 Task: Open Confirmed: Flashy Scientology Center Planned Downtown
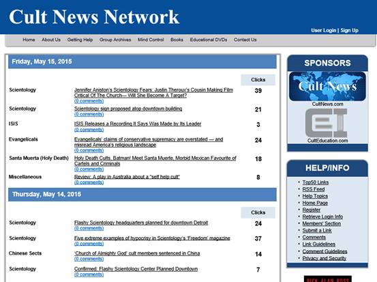coord(136,269)
